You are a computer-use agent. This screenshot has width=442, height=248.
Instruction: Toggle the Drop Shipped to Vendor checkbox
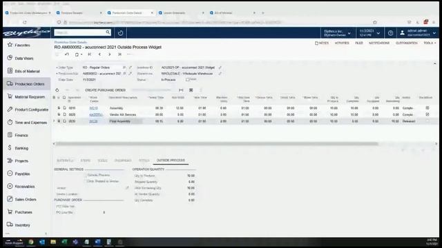coord(85,181)
